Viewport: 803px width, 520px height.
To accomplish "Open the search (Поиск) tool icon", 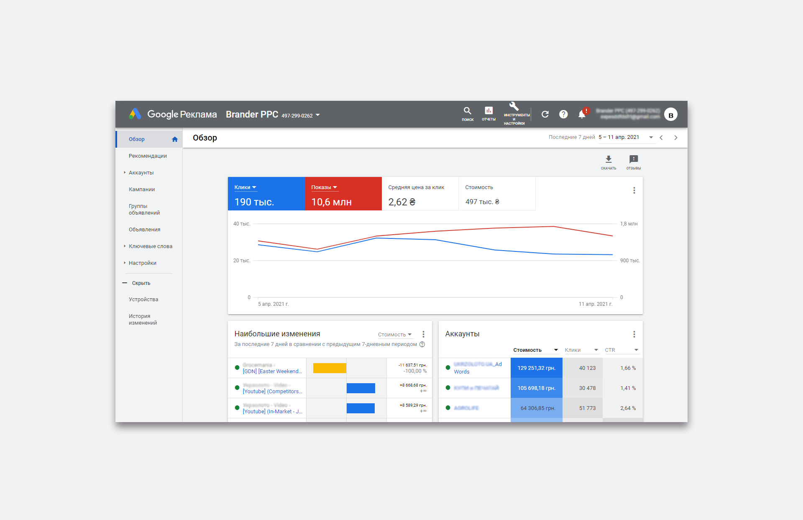I will coord(467,111).
